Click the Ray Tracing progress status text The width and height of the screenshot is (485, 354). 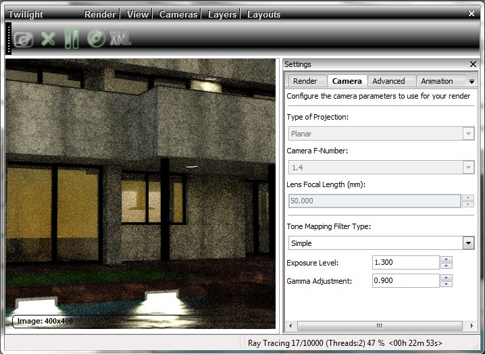pyautogui.click(x=345, y=343)
